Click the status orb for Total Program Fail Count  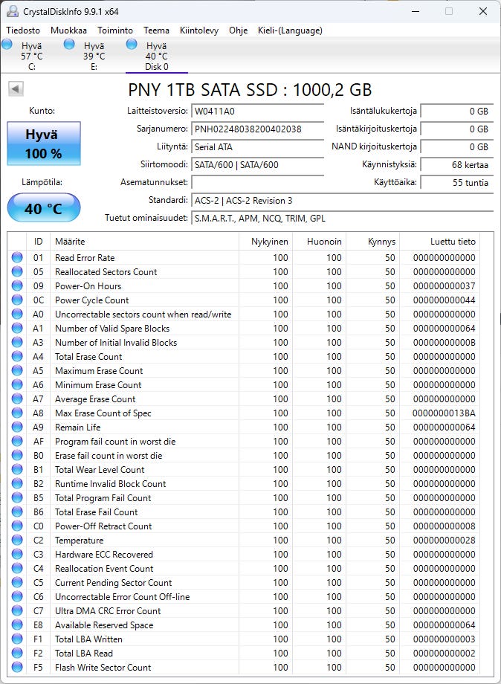click(x=17, y=497)
